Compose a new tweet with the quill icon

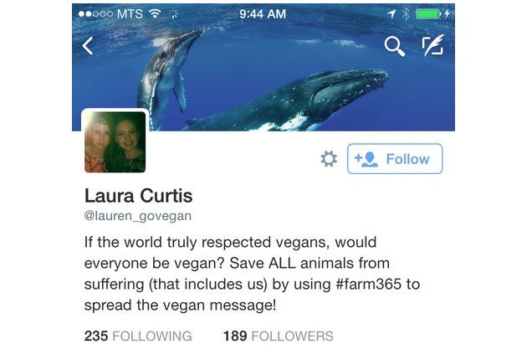[x=433, y=44]
